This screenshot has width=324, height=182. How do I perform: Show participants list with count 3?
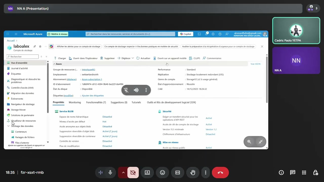click(x=313, y=8)
